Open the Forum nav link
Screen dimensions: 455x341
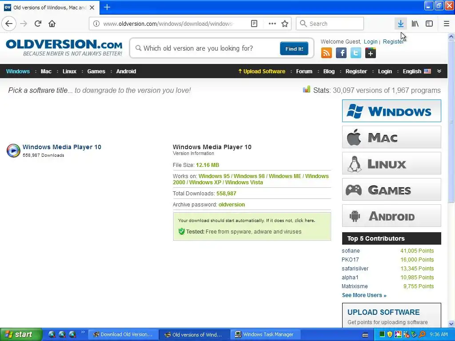(304, 71)
